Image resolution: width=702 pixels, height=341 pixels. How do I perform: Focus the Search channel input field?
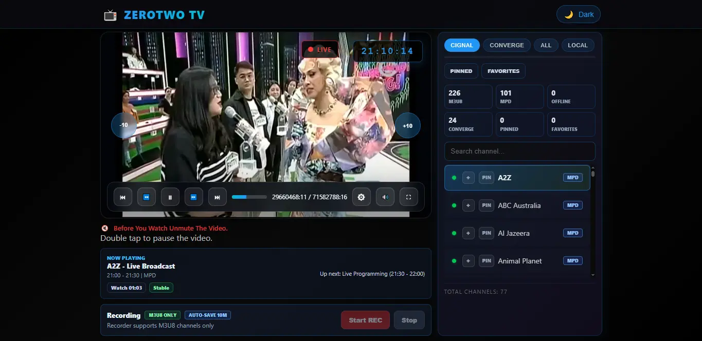tap(520, 151)
